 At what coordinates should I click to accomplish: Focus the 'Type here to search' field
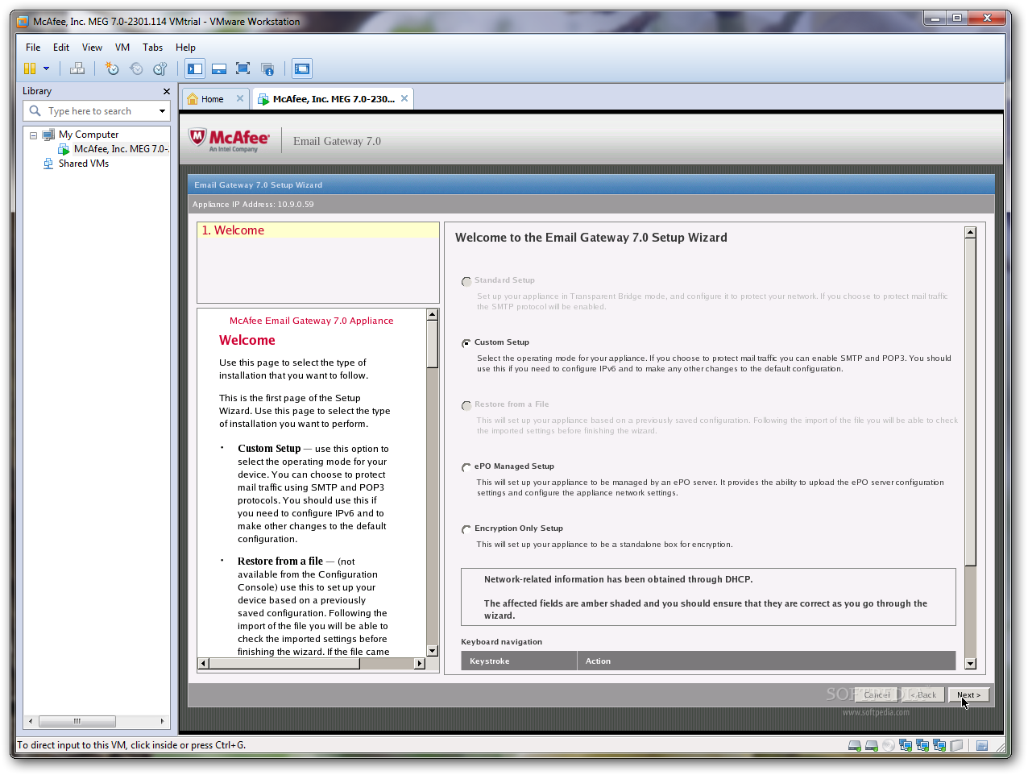98,111
